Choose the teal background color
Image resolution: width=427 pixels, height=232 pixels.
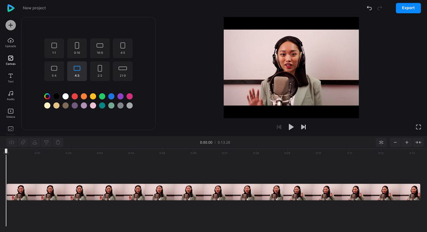pos(102,106)
